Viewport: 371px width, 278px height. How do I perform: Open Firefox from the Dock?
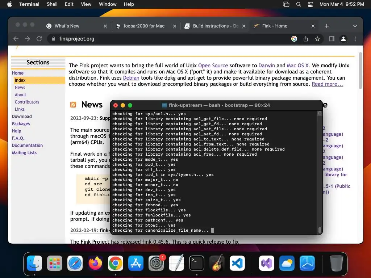click(95, 263)
